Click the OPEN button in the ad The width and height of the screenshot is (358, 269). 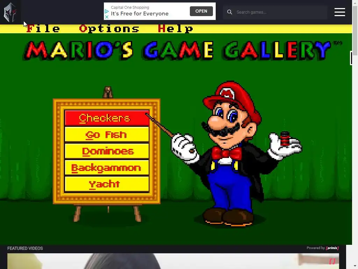[201, 11]
